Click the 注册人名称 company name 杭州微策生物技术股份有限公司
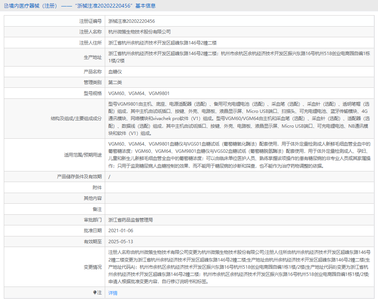 click(140, 32)
